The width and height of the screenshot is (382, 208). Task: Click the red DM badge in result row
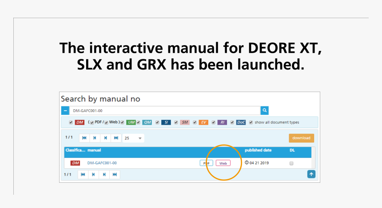tap(75, 163)
